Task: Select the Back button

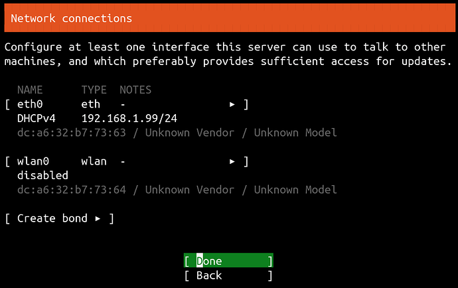Action: (x=228, y=275)
